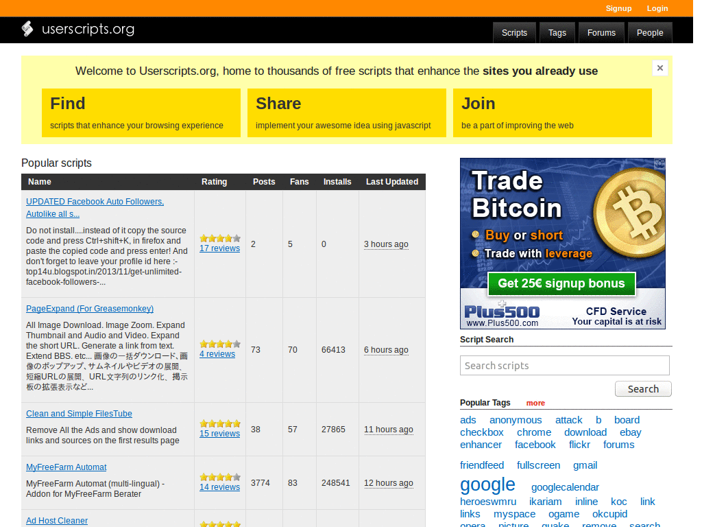Open Clean and Simple FilesTube script
Screen dimensions: 702x527
(79, 414)
